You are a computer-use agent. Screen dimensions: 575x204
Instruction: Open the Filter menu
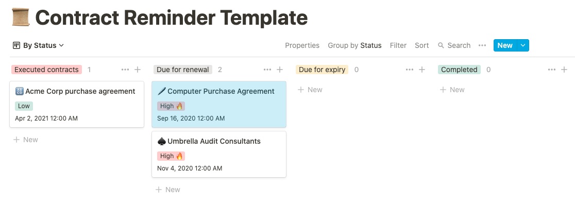point(398,45)
